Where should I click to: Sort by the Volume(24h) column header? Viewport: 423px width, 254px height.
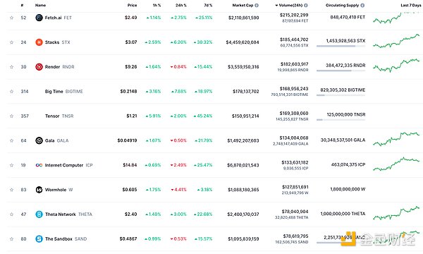(290, 5)
